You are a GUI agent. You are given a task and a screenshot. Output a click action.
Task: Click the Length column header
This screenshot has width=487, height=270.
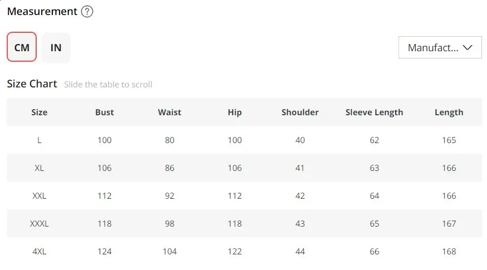tap(449, 112)
